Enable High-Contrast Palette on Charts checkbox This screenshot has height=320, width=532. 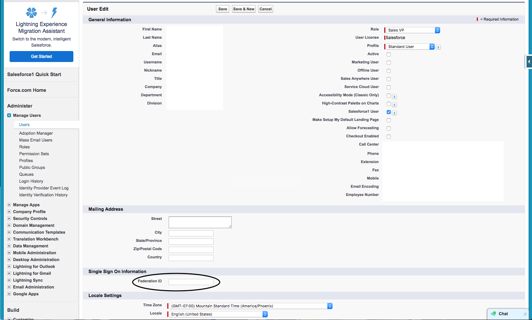pos(389,104)
